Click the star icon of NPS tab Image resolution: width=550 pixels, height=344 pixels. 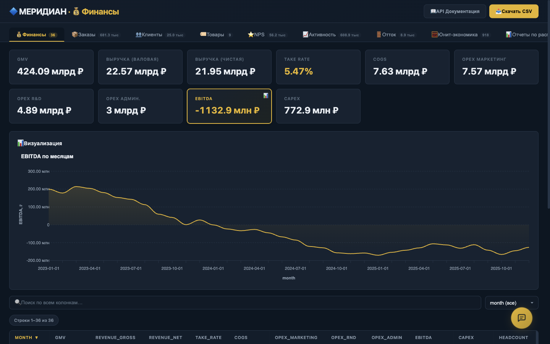coord(251,34)
